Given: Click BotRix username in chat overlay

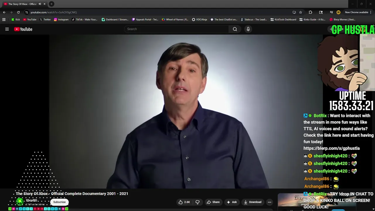Looking at the screenshot, I should (x=320, y=116).
